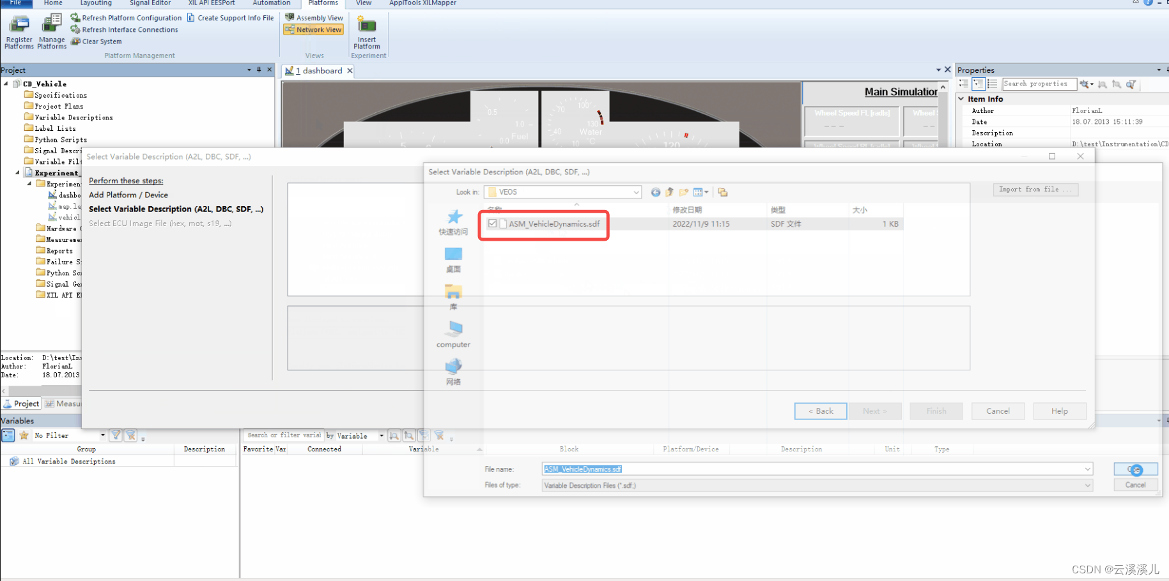Switch to Project bottom tab
Image resolution: width=1169 pixels, height=581 pixels.
[x=21, y=404]
